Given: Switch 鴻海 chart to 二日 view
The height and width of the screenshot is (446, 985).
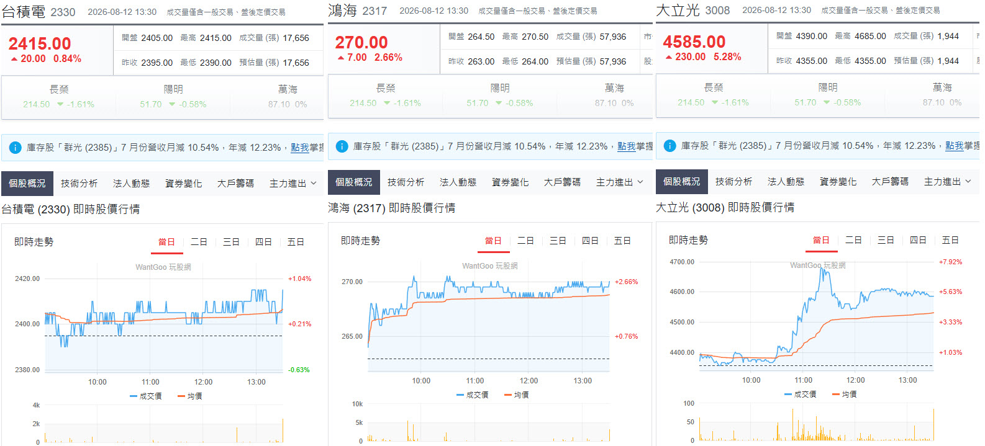Looking at the screenshot, I should coord(525,241).
